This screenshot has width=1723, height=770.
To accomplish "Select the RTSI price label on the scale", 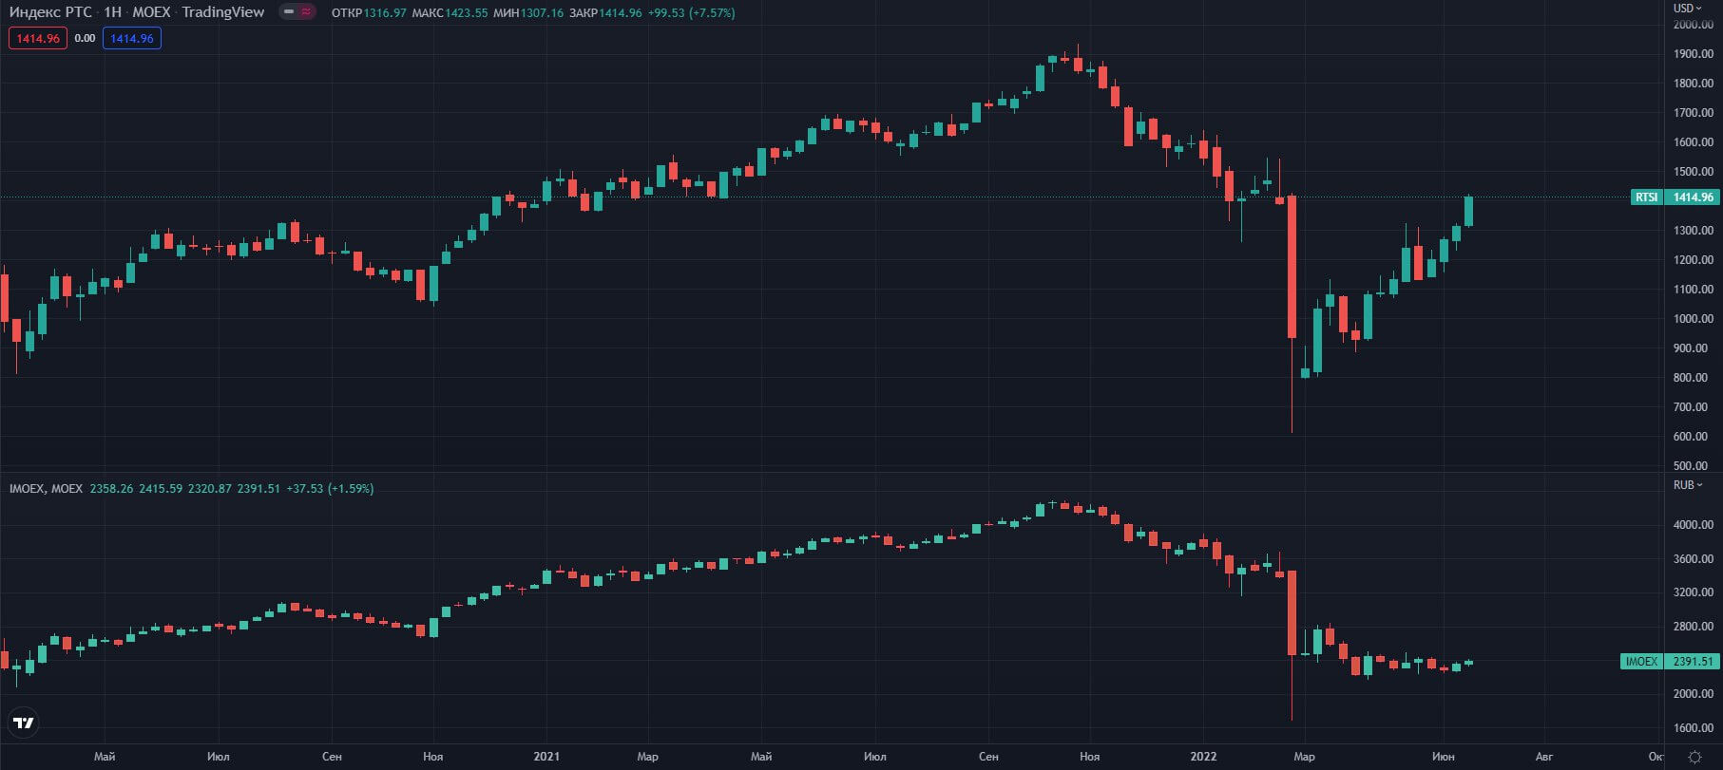I will click(x=1647, y=197).
